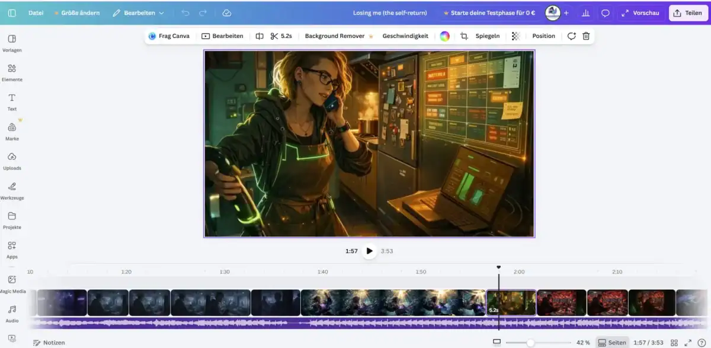711x348 pixels.
Task: Play the video with the play button
Action: pos(369,251)
